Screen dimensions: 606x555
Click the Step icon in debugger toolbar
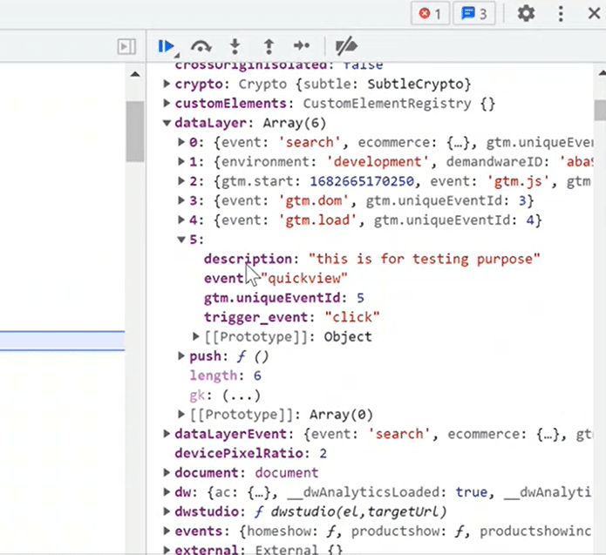pos(302,46)
